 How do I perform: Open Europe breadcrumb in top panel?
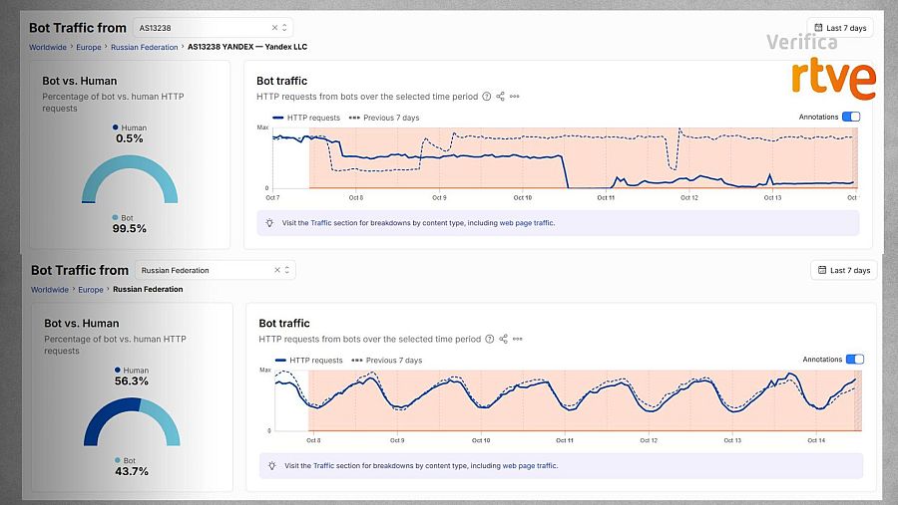[89, 47]
